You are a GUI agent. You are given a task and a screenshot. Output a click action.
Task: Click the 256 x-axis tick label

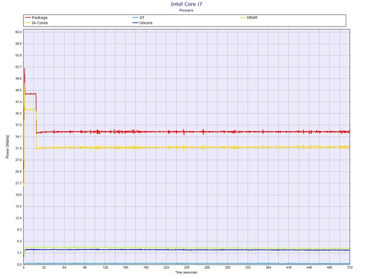(x=186, y=267)
